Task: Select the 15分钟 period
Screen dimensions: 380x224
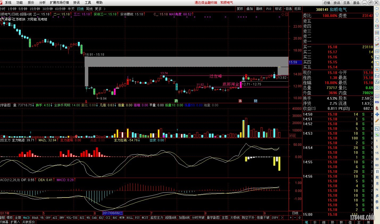Action: coord(35,9)
